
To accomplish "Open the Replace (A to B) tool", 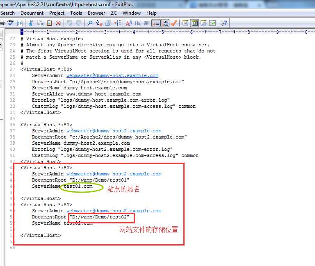I will click(99, 23).
